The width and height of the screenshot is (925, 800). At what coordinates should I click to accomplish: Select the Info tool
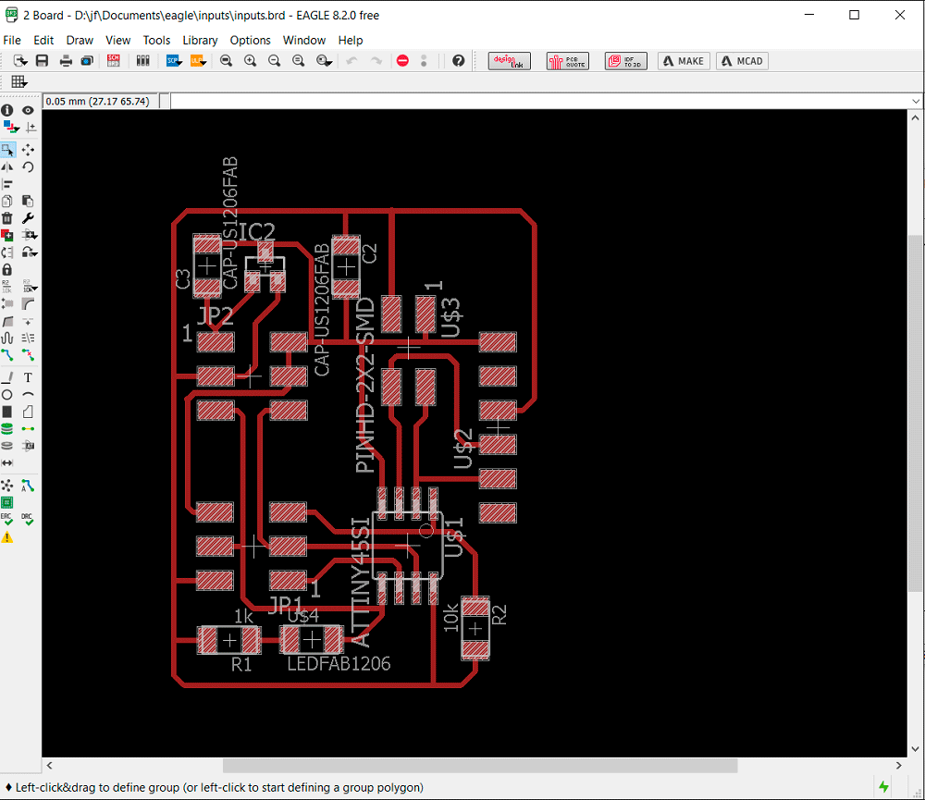tap(7, 110)
